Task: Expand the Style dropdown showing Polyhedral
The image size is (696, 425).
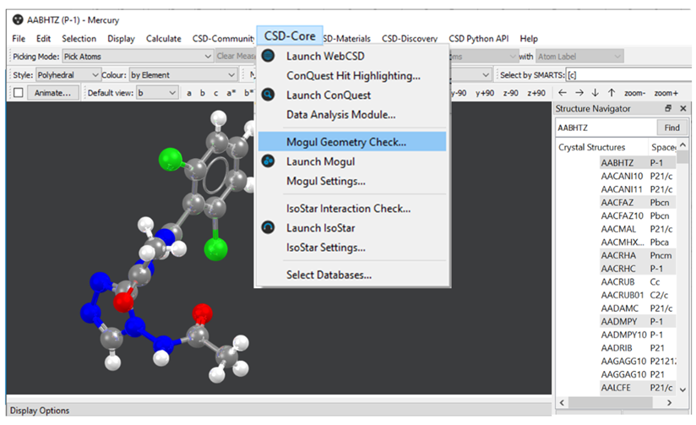Action: (x=67, y=75)
